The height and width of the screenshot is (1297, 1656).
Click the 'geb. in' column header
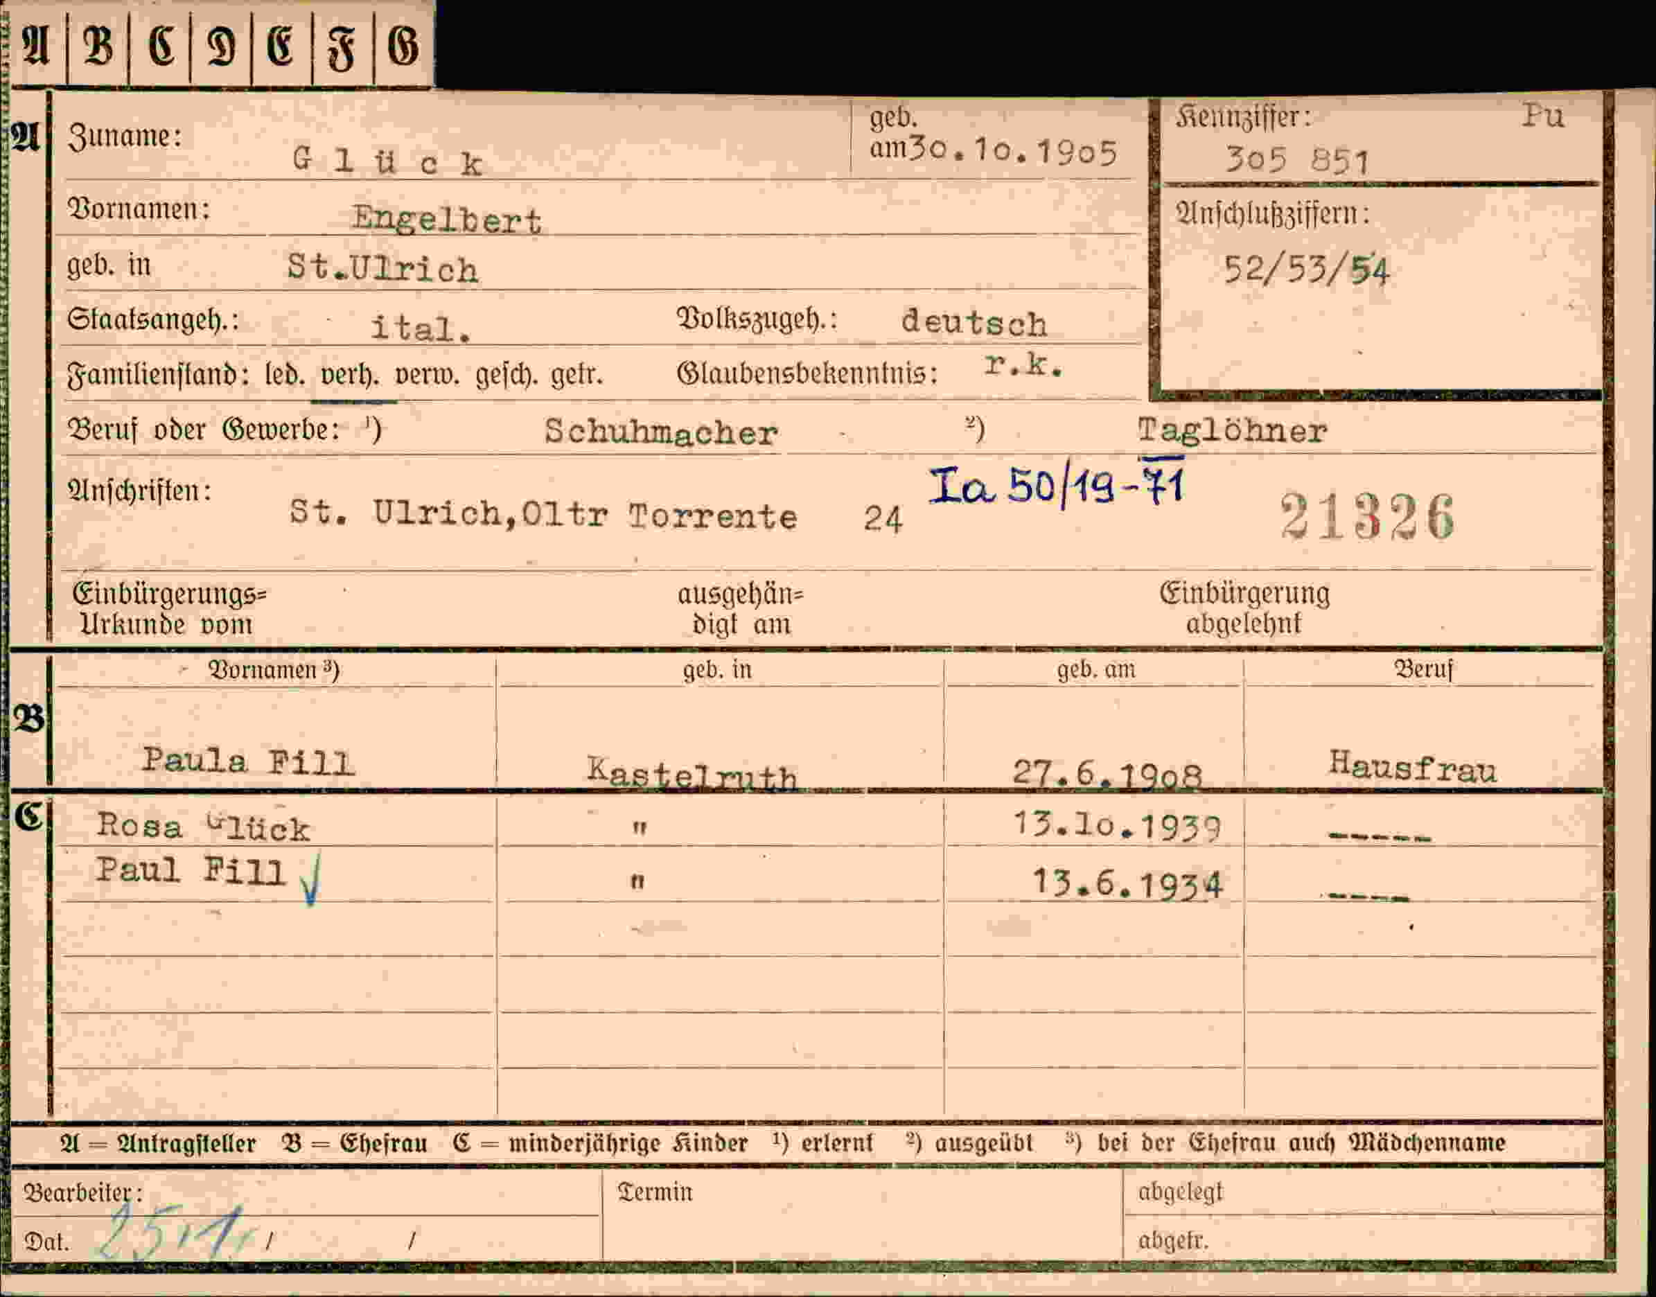716,670
